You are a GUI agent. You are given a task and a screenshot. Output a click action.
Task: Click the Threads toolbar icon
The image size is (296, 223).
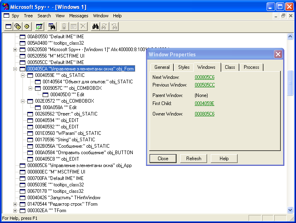pyautogui.click(x=27, y=27)
